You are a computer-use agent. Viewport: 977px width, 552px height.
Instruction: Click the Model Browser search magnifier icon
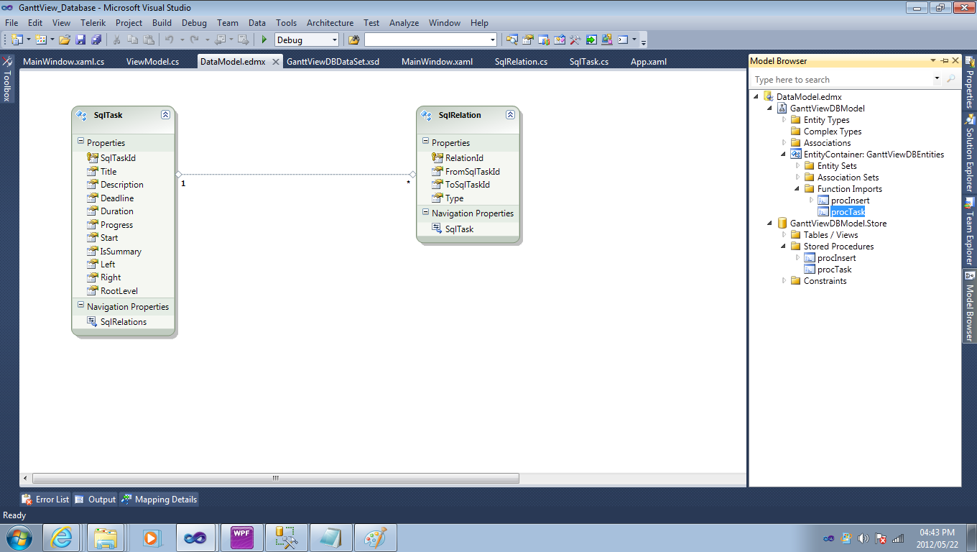(951, 79)
